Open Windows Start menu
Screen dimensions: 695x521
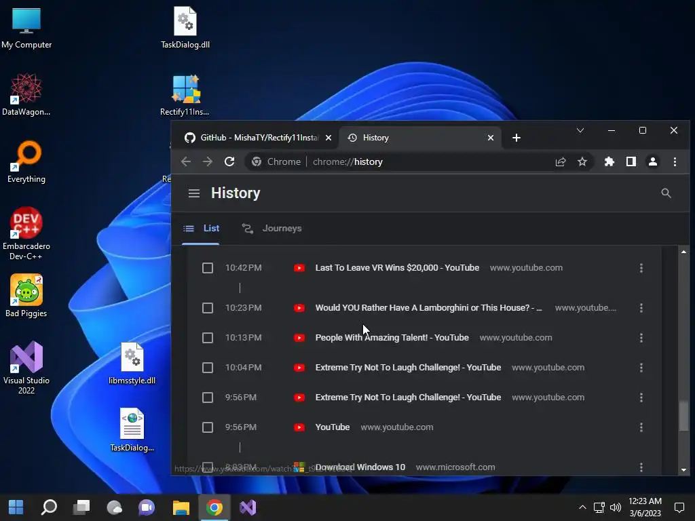click(x=16, y=507)
